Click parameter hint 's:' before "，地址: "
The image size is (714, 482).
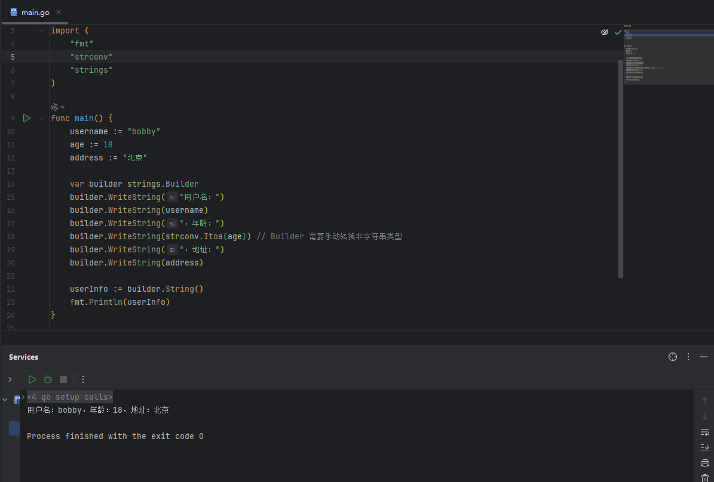172,249
